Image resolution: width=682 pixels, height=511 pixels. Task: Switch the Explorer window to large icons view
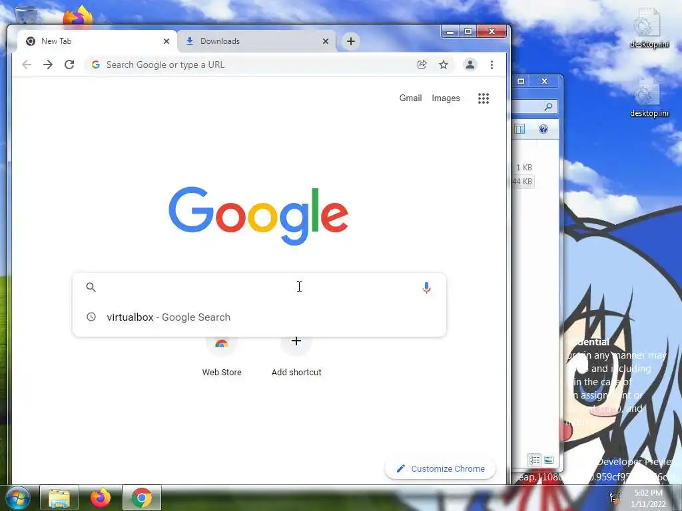point(549,460)
